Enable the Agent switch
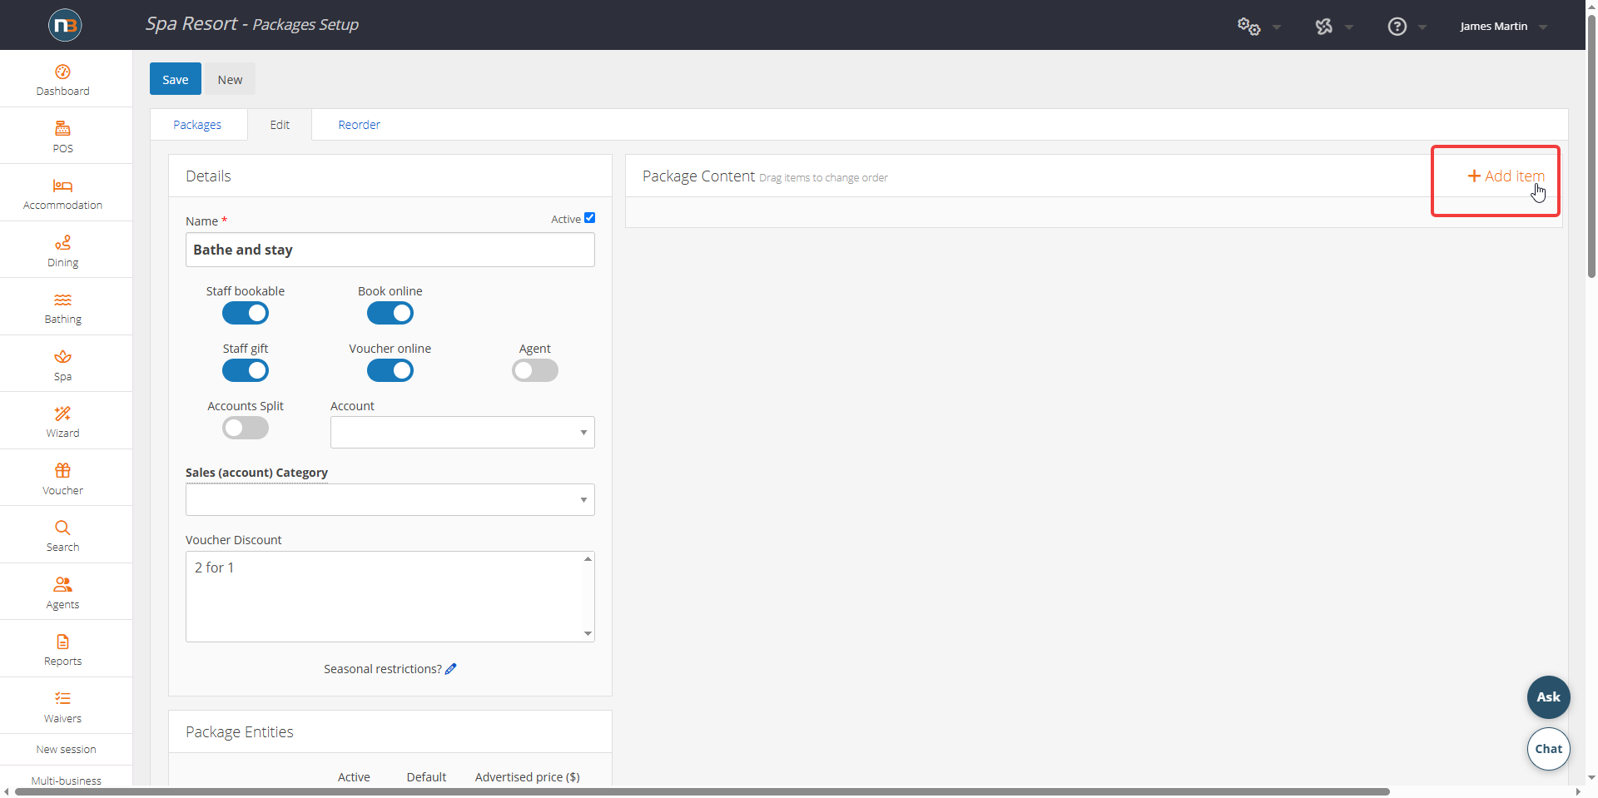The image size is (1598, 798). pyautogui.click(x=535, y=371)
